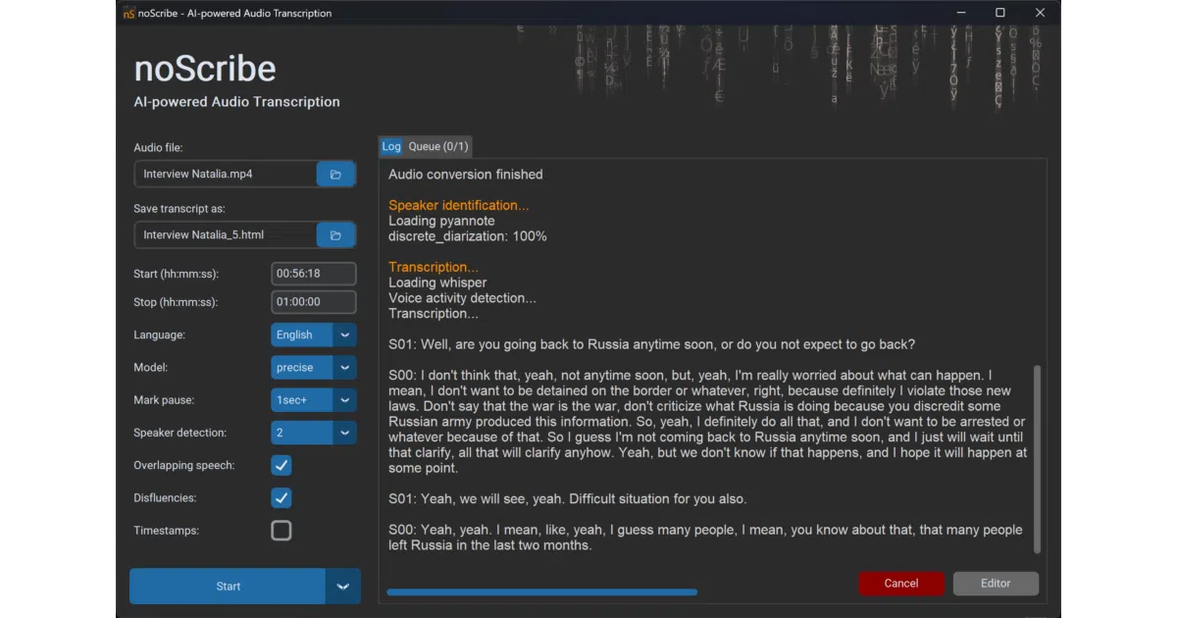Enable the Timestamps checkbox
The width and height of the screenshot is (1177, 618).
click(281, 531)
